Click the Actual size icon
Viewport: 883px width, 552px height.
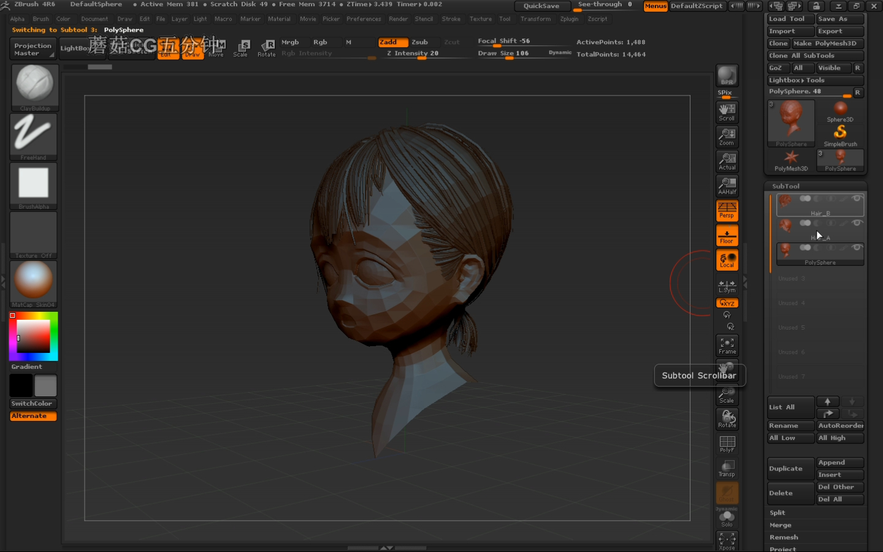727,161
